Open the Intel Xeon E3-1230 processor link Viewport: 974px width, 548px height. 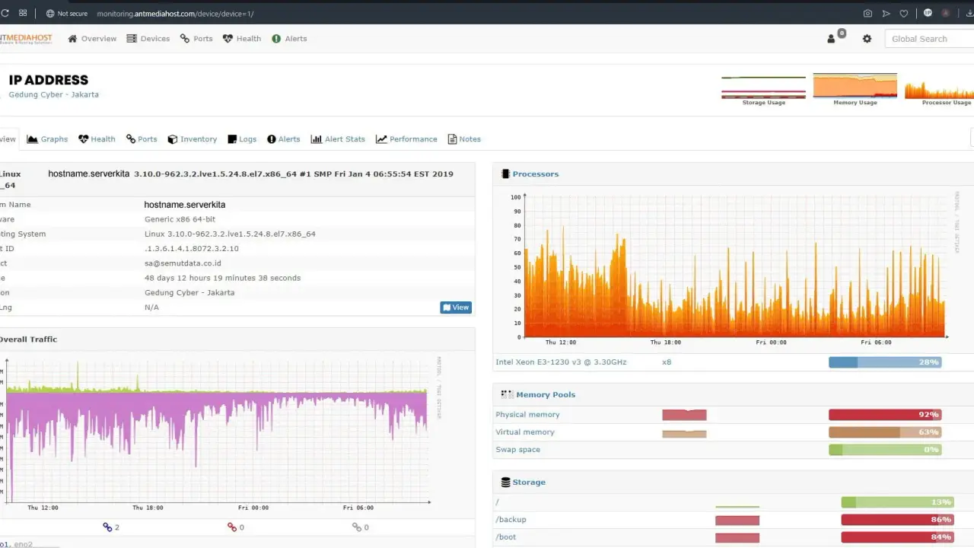(561, 362)
